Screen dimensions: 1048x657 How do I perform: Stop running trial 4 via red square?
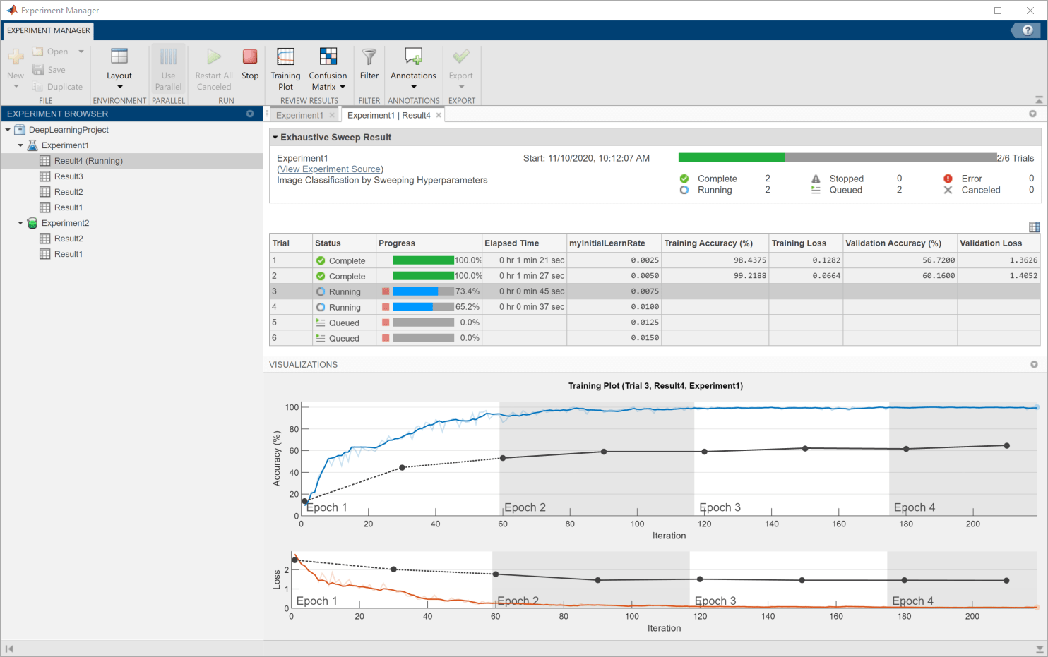coord(386,307)
